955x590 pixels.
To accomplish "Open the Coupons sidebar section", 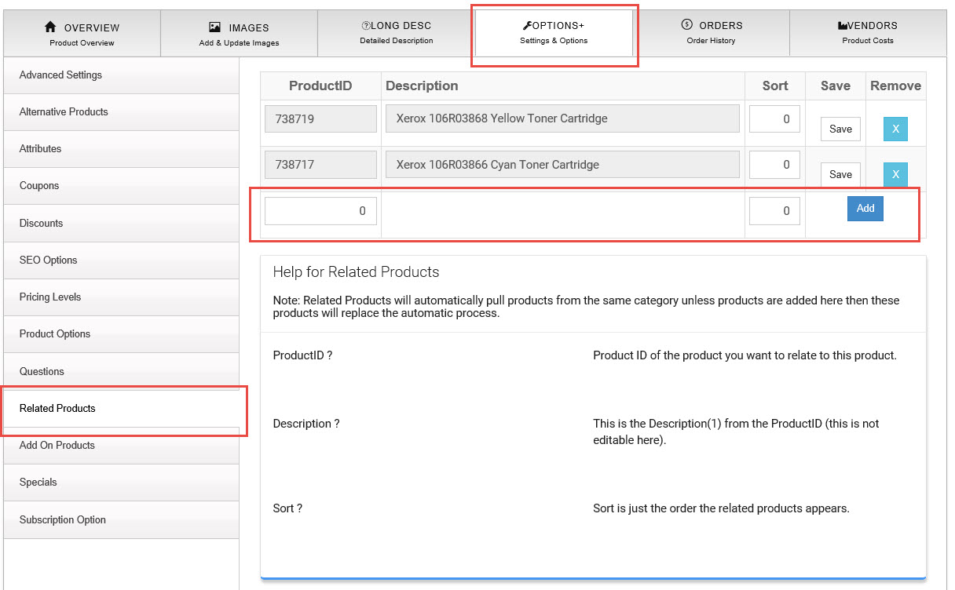I will point(121,186).
